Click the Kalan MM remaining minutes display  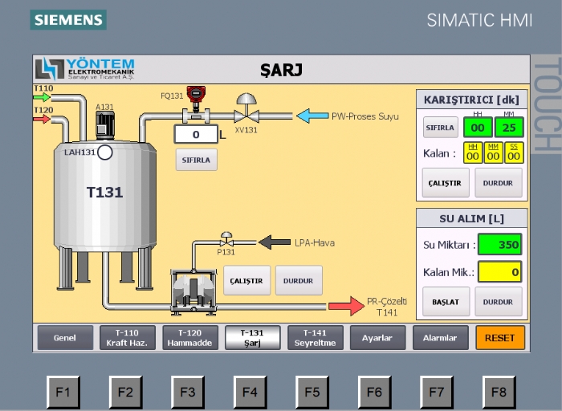tap(493, 153)
